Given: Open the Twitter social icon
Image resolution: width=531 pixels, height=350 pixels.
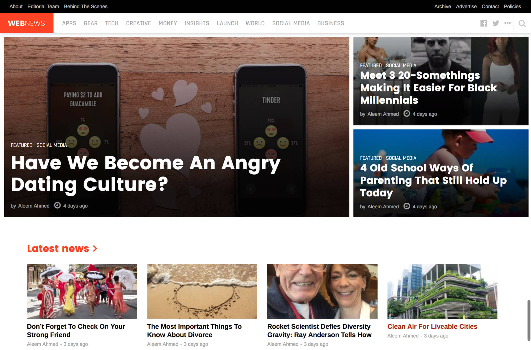Looking at the screenshot, I should 496,23.
